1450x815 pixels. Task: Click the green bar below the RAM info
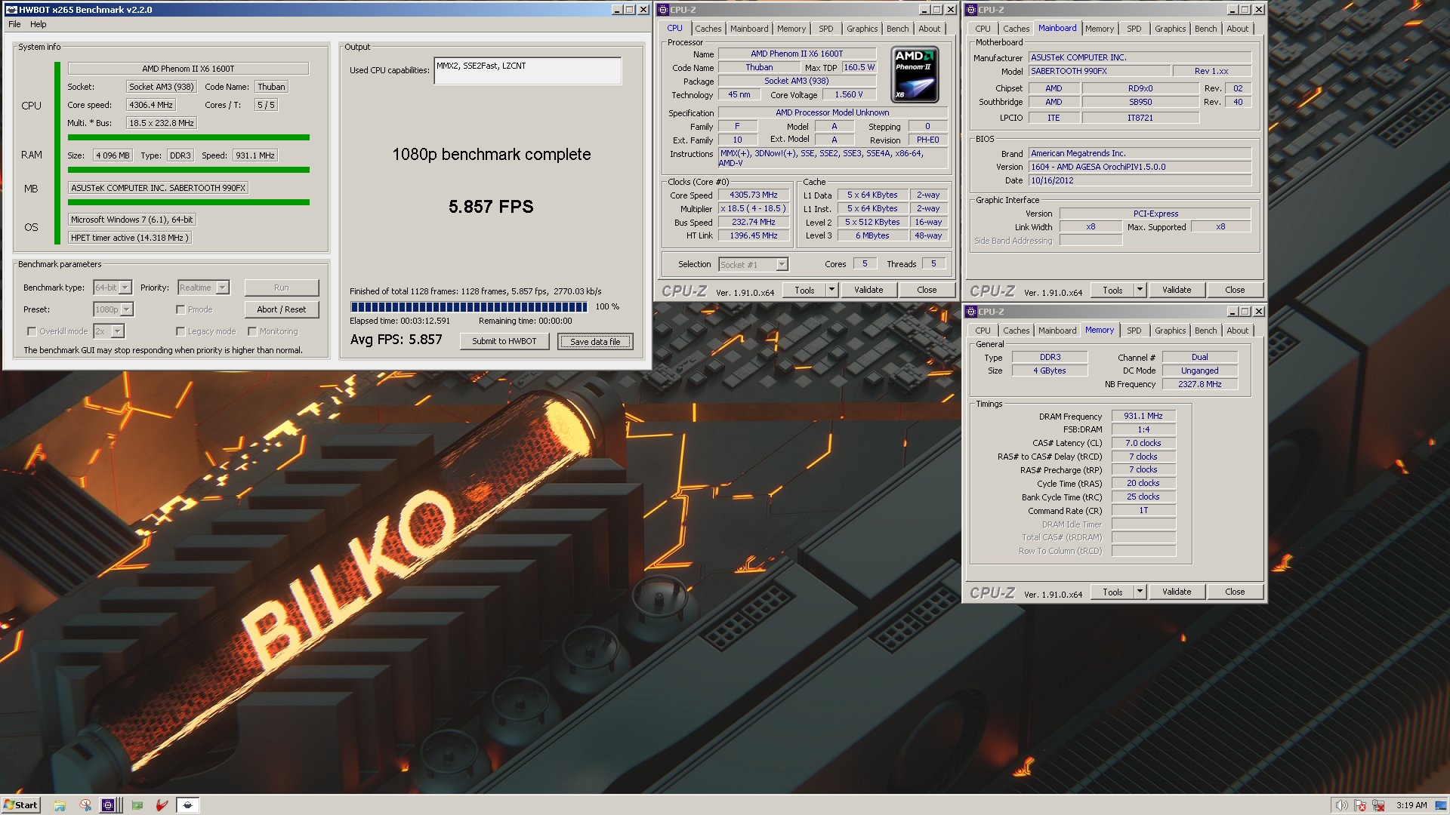(x=189, y=170)
